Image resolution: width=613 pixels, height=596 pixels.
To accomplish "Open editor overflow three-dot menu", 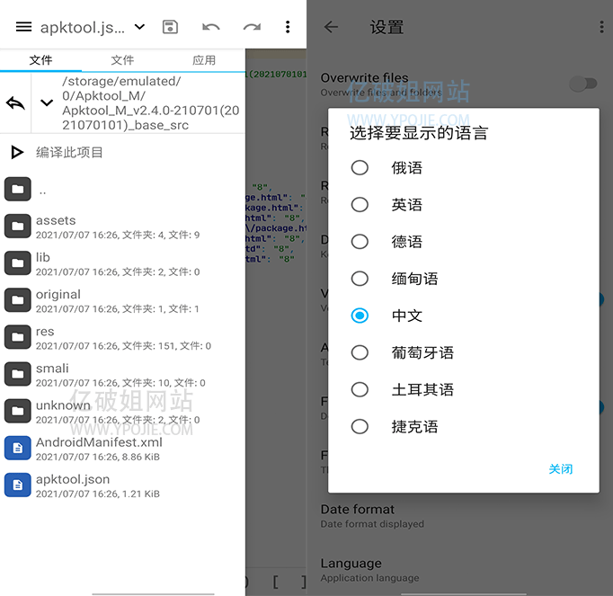I will click(x=288, y=27).
